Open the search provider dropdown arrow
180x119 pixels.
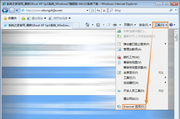[x=176, y=10]
